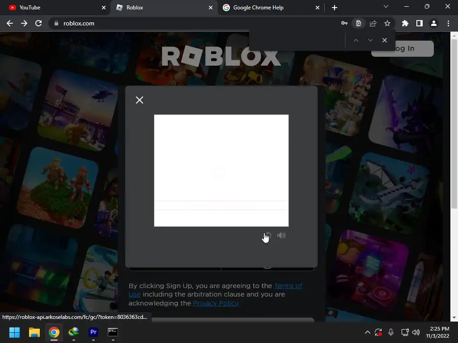Click the microphone tray icon
This screenshot has width=458, height=343.
[x=391, y=332]
